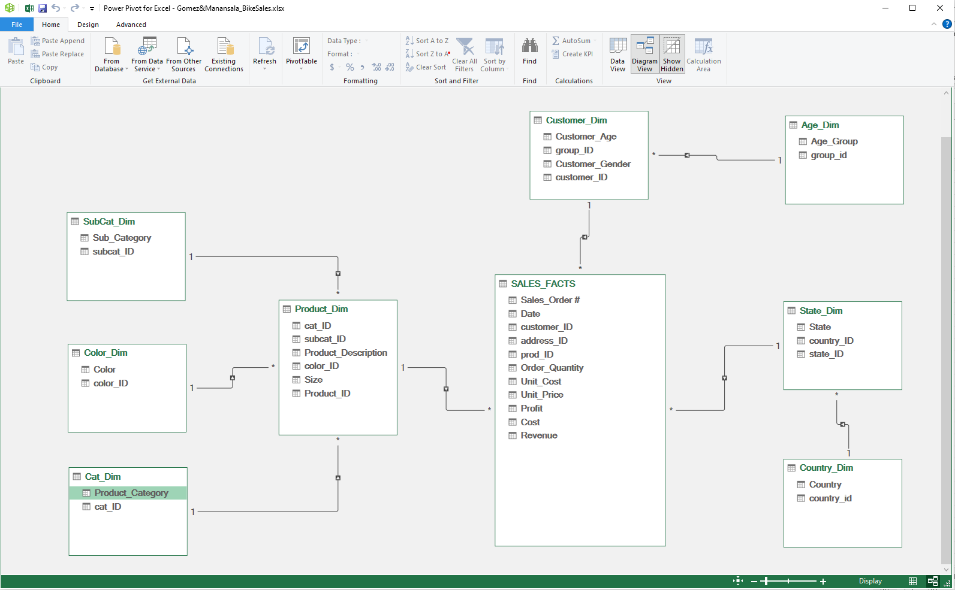This screenshot has width=955, height=590.
Task: Open the Existing Connections dialog
Action: pyautogui.click(x=224, y=55)
